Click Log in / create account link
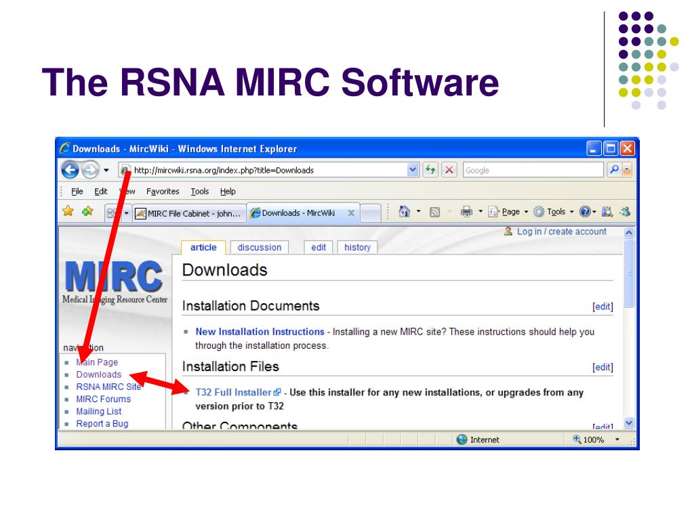Viewport: 694px width, 520px height. coord(562,232)
